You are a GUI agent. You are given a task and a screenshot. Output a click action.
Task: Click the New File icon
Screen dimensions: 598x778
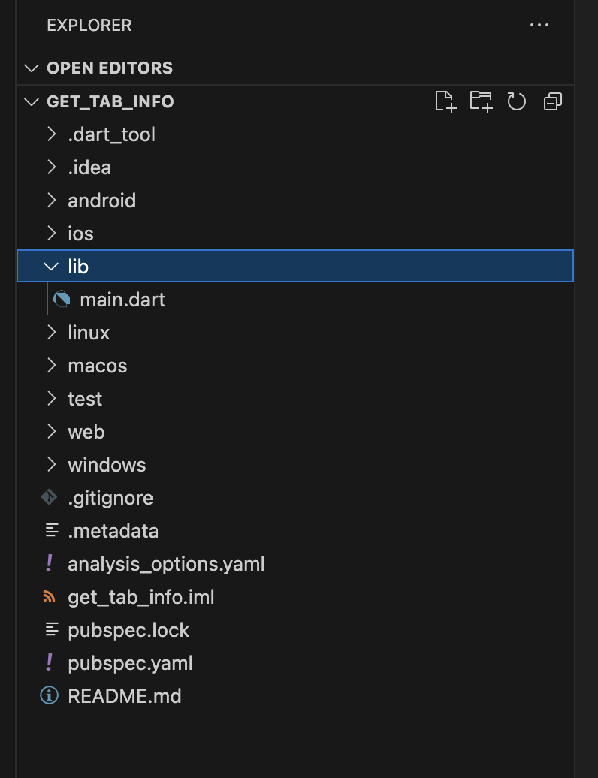pos(445,101)
